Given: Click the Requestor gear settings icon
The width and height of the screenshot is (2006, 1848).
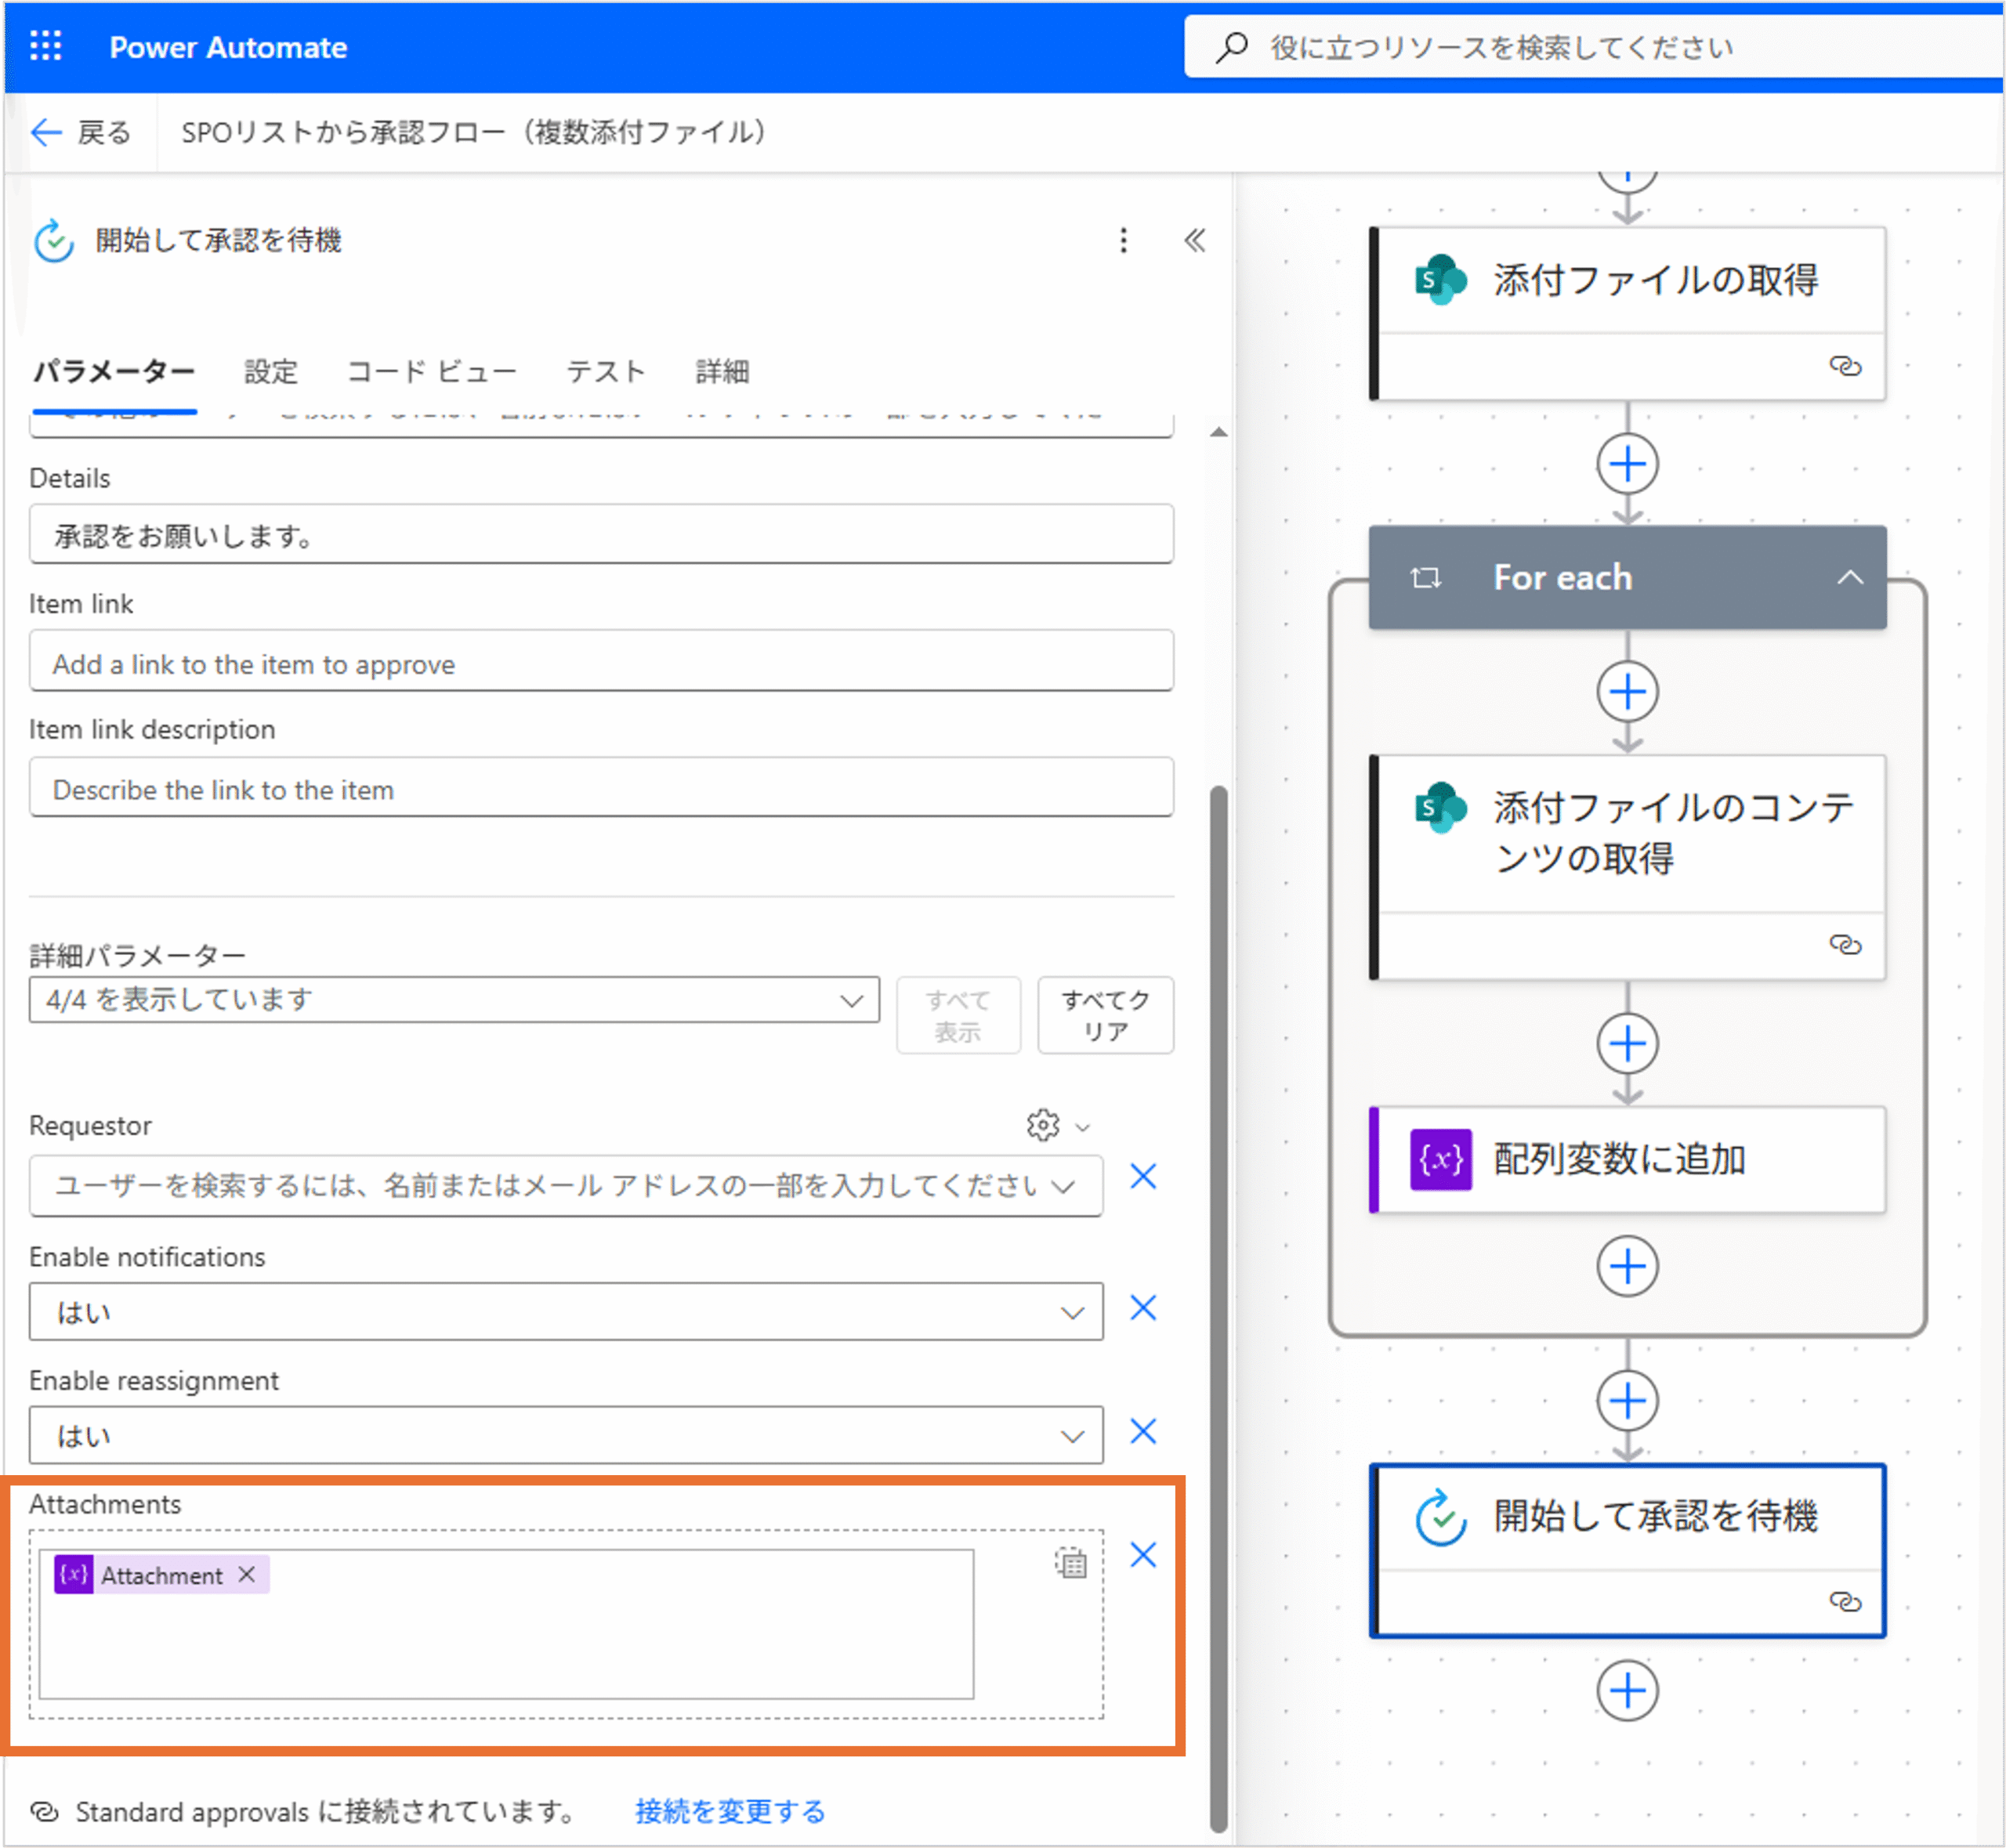Looking at the screenshot, I should 1043,1125.
